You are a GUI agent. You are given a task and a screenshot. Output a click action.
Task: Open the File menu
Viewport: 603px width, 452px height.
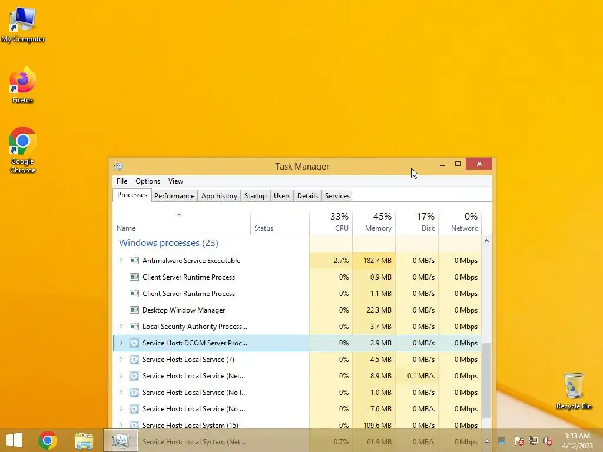pyautogui.click(x=122, y=181)
